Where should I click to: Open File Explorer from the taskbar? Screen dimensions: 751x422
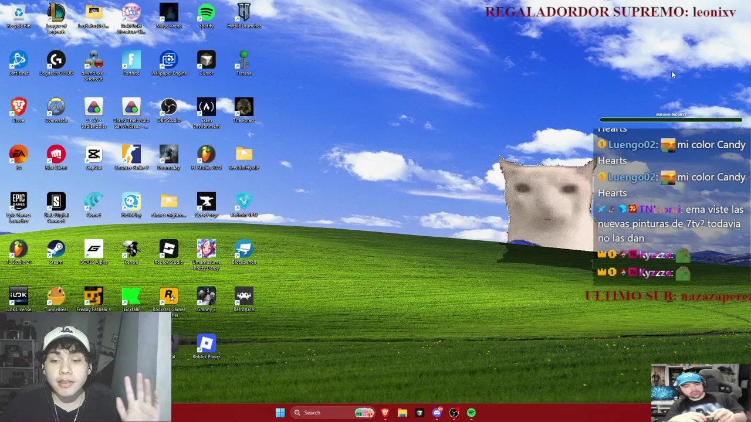pyautogui.click(x=402, y=413)
